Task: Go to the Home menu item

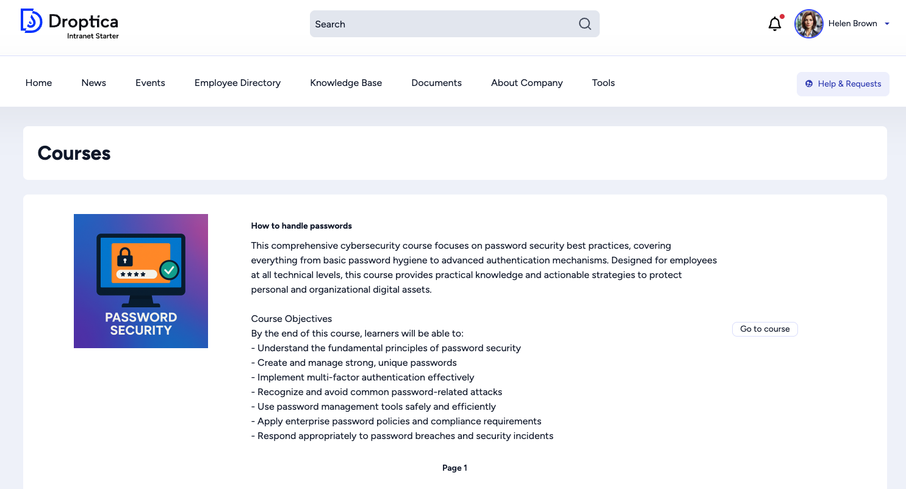Action: pos(38,83)
